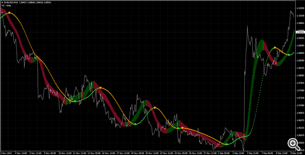Click the orange dot near 25 Nov 05:00

(182, 128)
